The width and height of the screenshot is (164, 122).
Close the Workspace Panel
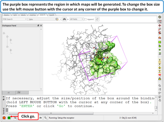[41, 26]
